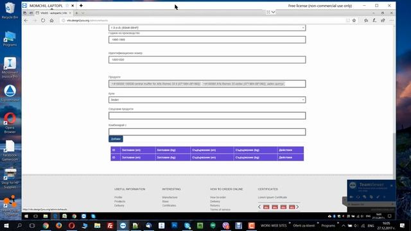Open the Opera Browser desktop shortcut

click(x=10, y=123)
